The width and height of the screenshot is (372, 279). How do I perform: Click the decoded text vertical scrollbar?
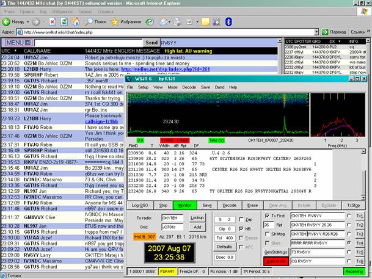click(x=363, y=174)
